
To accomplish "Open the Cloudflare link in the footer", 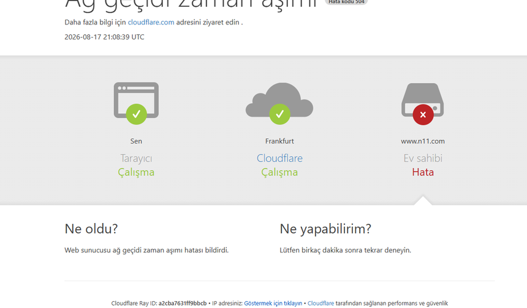I will (320, 303).
